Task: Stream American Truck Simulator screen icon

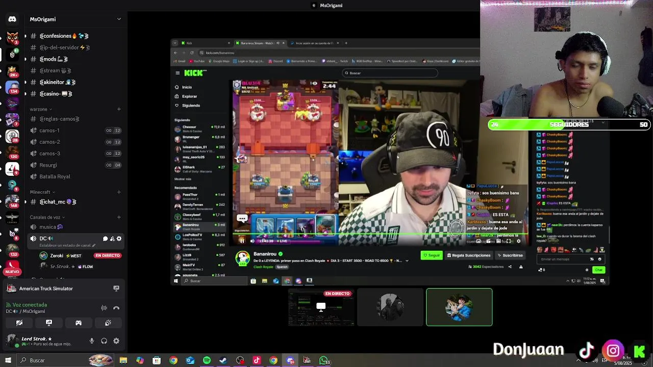Action: point(116,289)
